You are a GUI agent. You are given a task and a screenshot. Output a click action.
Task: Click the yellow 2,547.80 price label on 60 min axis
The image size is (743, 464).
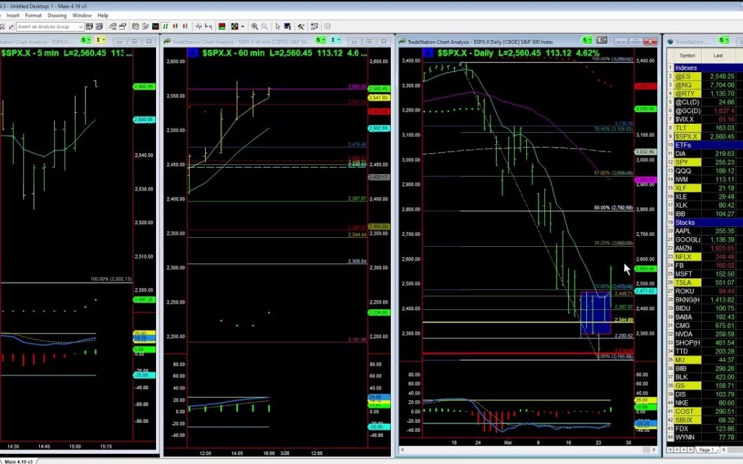379,98
